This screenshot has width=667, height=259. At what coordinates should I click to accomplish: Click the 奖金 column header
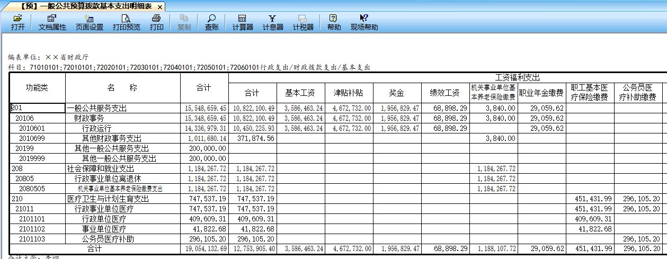397,93
